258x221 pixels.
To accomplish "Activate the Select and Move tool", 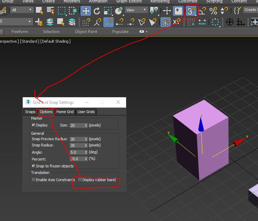I will pos(86,11).
